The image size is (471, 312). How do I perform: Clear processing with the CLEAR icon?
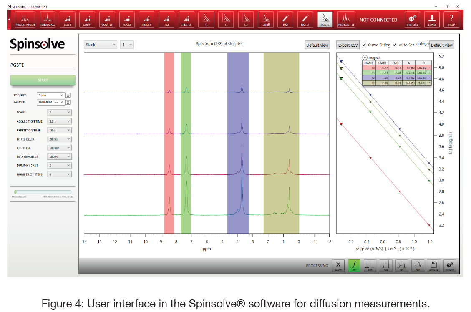[338, 265]
